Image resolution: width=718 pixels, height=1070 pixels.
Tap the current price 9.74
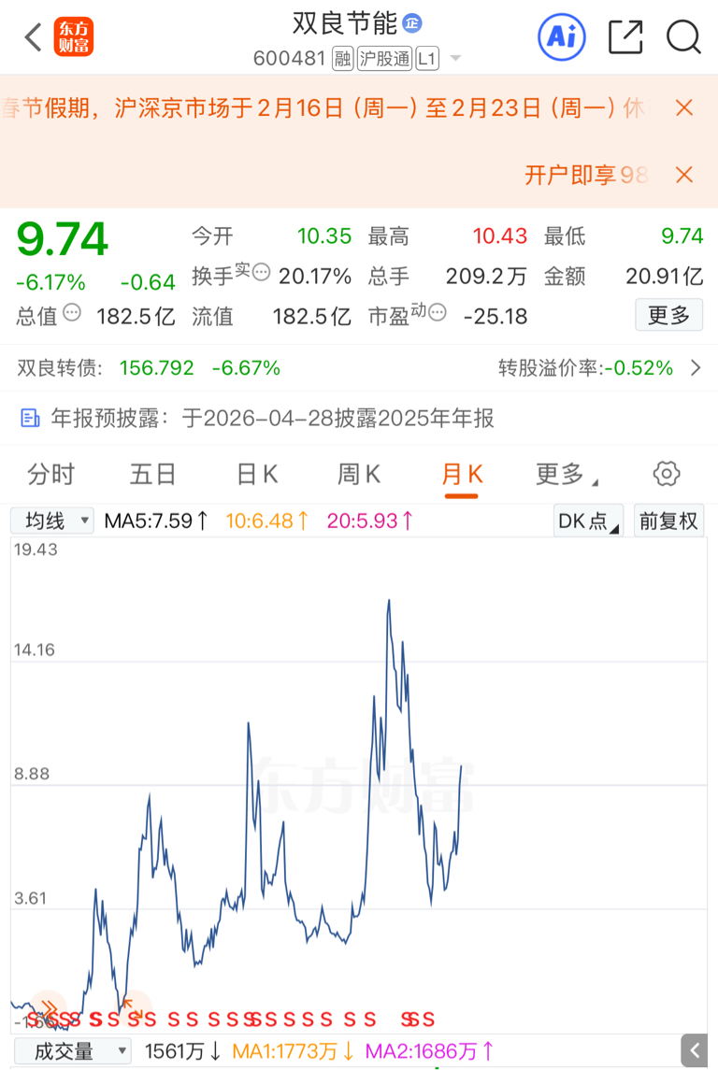tap(62, 239)
